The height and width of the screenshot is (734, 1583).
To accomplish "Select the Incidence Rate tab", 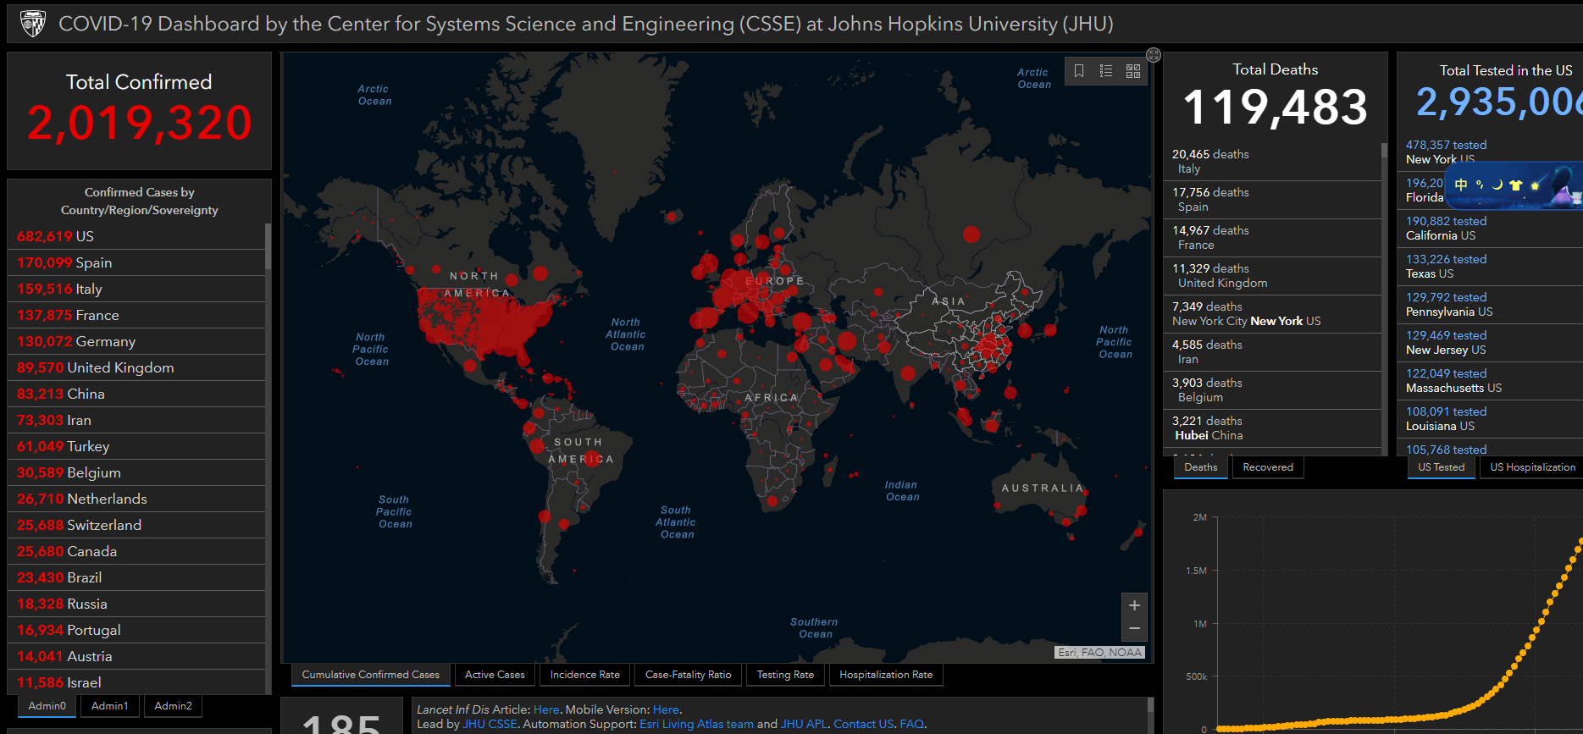I will [584, 675].
